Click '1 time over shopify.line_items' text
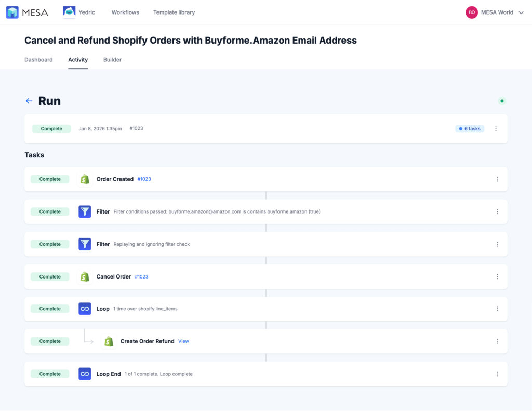Viewport: 532px width, 411px height. click(x=145, y=309)
